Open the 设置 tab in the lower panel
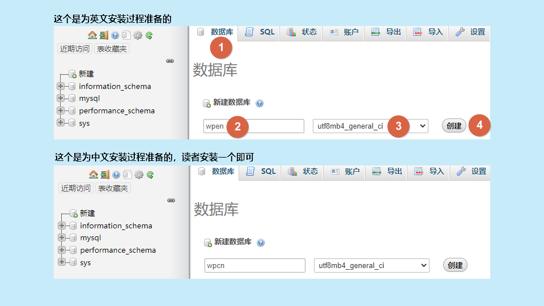 tap(471, 172)
